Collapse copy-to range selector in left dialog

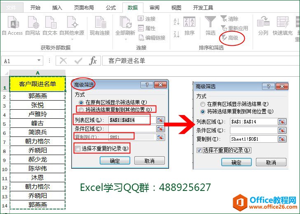click(x=160, y=137)
